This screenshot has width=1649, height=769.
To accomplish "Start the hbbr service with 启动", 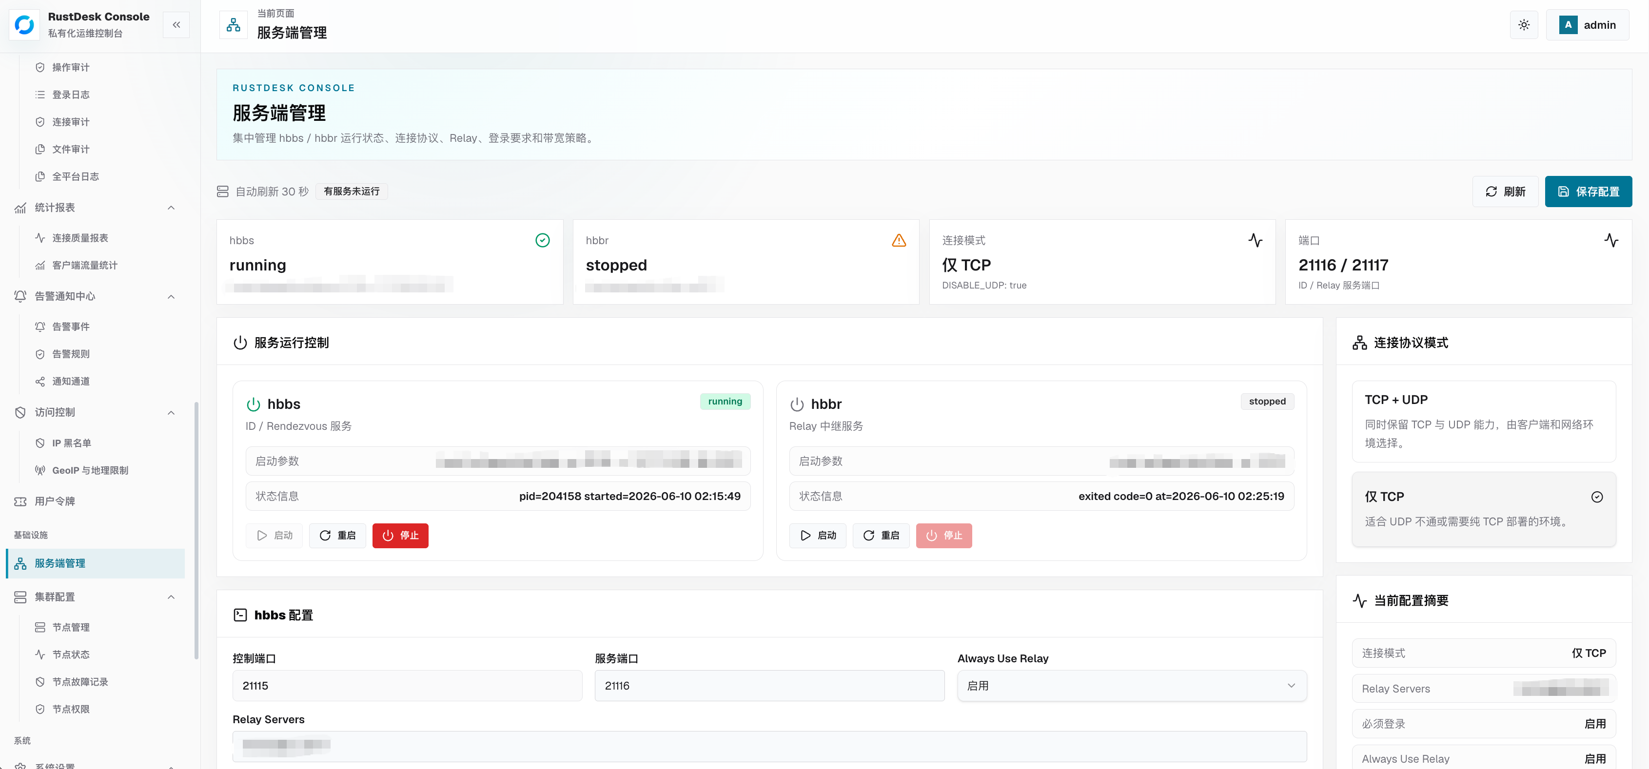I will pyautogui.click(x=818, y=536).
